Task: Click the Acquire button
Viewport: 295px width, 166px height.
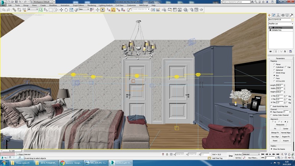Action: [286, 140]
